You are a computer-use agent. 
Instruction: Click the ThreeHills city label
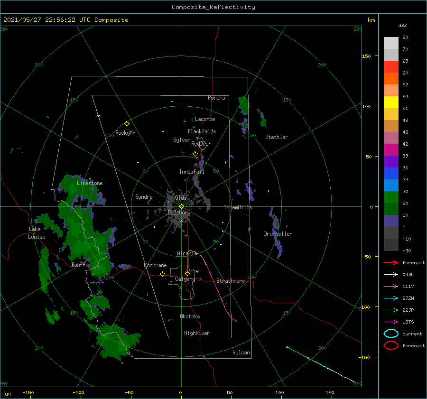pyautogui.click(x=238, y=207)
